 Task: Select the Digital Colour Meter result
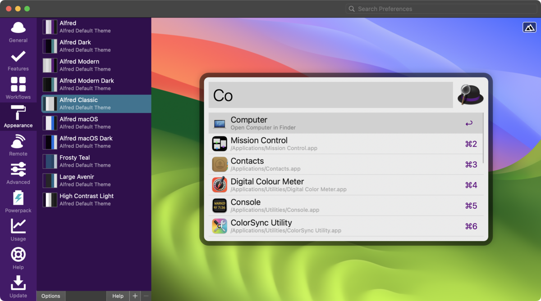click(345, 185)
